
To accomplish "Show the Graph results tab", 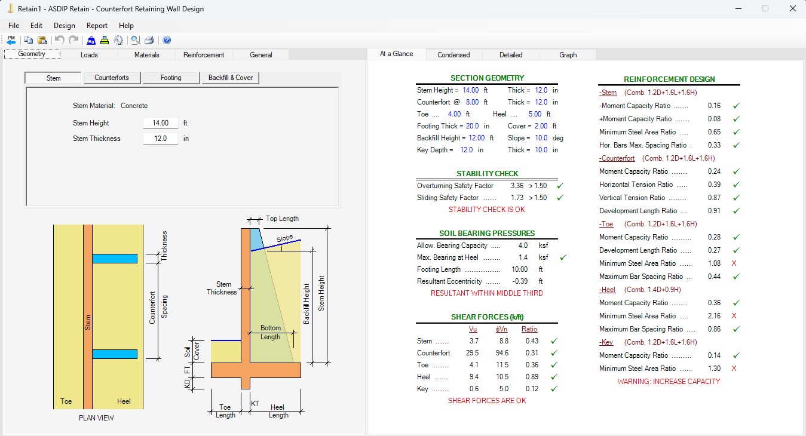I will [568, 54].
